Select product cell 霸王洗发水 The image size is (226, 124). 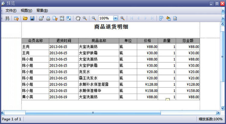[x=99, y=78]
